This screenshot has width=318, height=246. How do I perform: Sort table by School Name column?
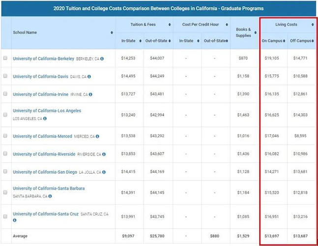click(112, 32)
